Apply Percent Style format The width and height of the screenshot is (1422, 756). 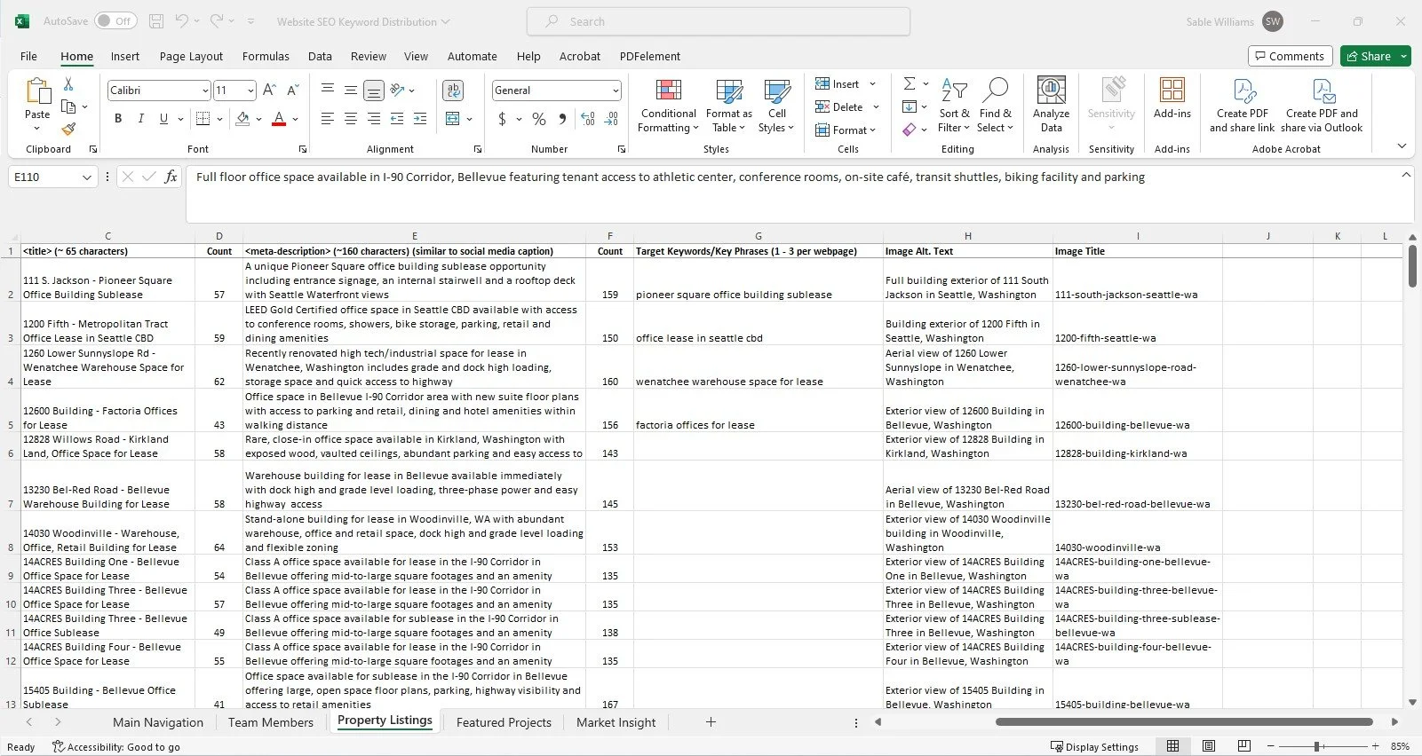[539, 118]
